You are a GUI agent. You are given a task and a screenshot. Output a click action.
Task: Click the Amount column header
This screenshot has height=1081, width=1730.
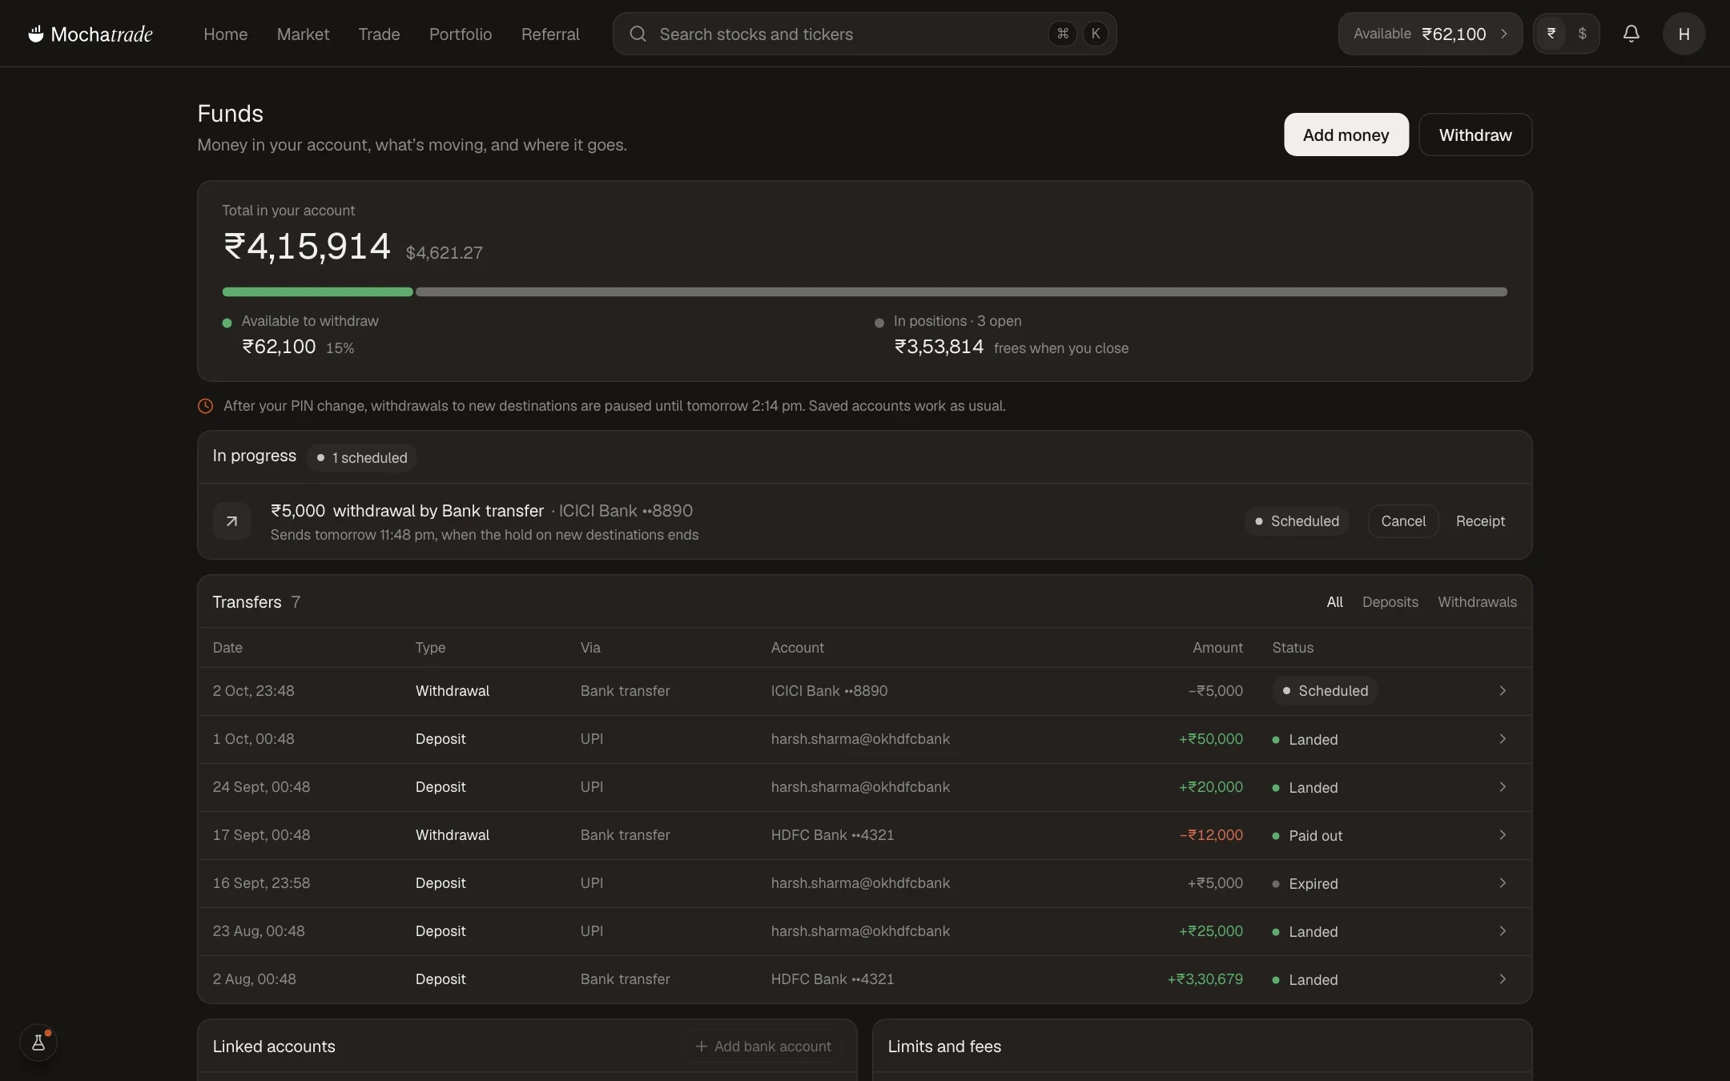click(x=1217, y=648)
